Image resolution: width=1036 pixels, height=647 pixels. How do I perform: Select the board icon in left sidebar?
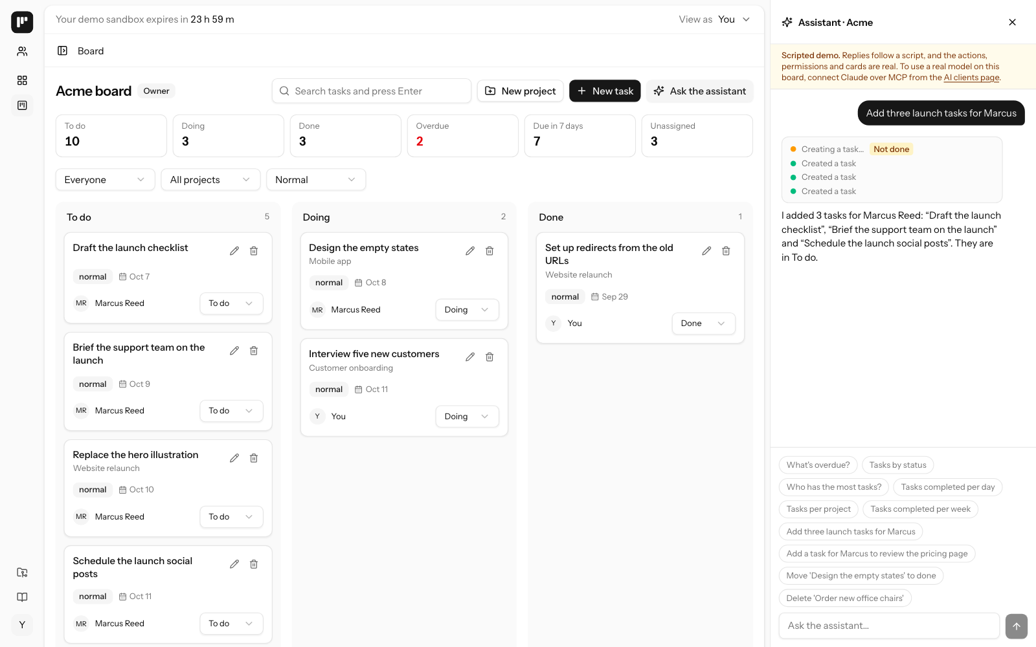click(22, 105)
